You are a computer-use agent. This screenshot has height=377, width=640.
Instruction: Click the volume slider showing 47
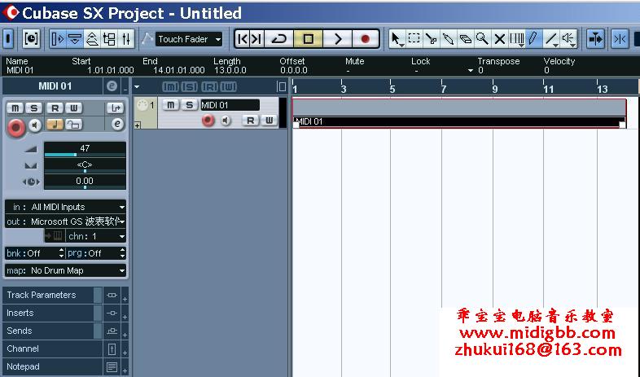click(85, 149)
